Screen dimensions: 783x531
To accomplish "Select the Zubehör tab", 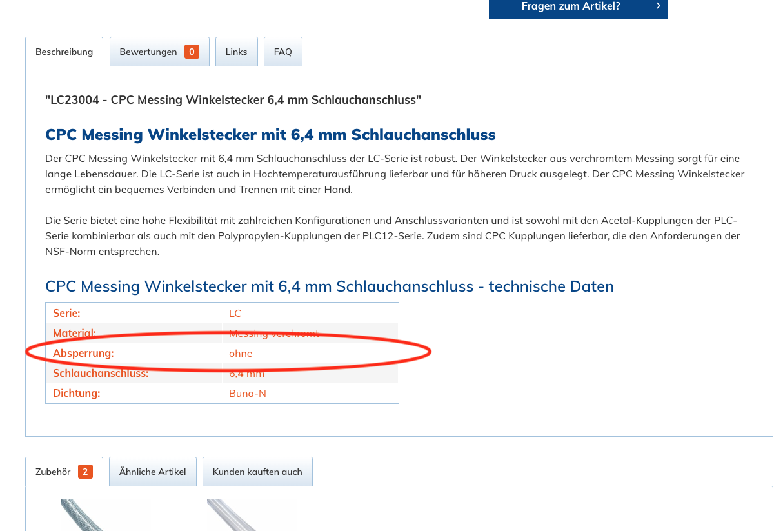I will (x=53, y=472).
